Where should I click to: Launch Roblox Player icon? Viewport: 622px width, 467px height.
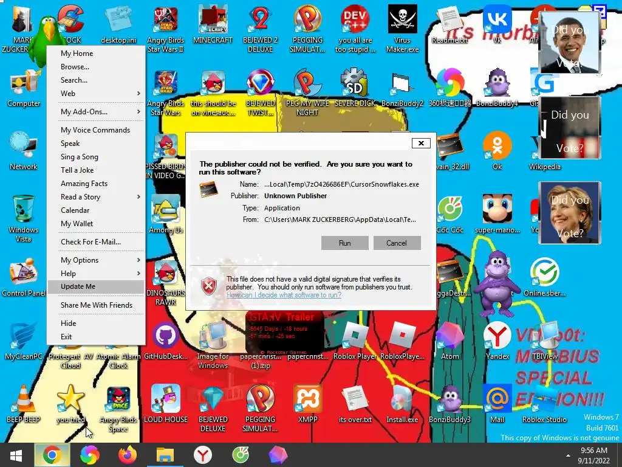click(x=355, y=341)
